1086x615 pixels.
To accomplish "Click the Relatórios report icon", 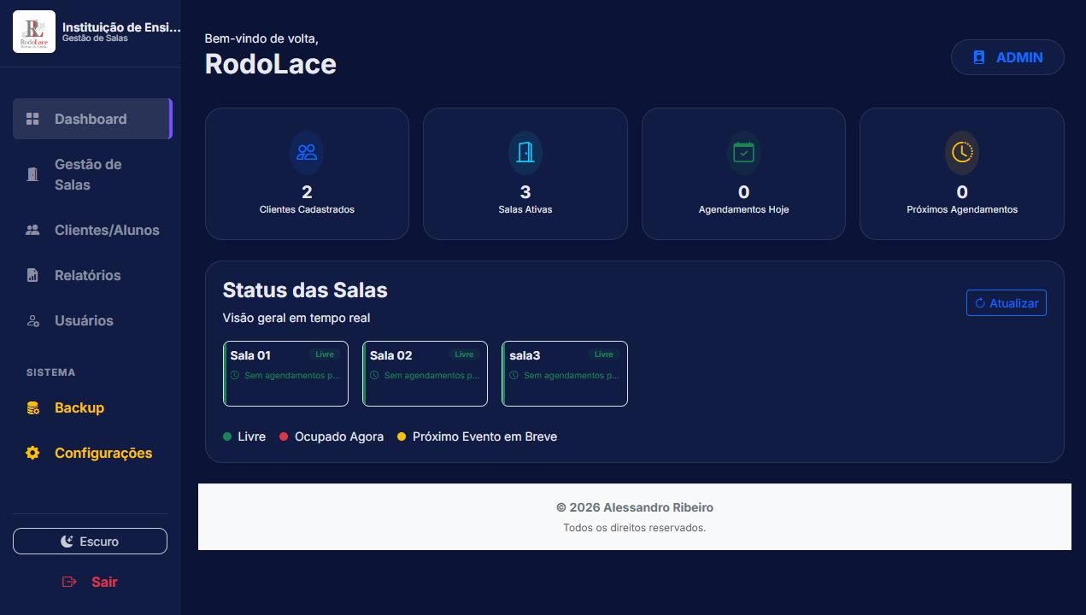I will click(32, 275).
